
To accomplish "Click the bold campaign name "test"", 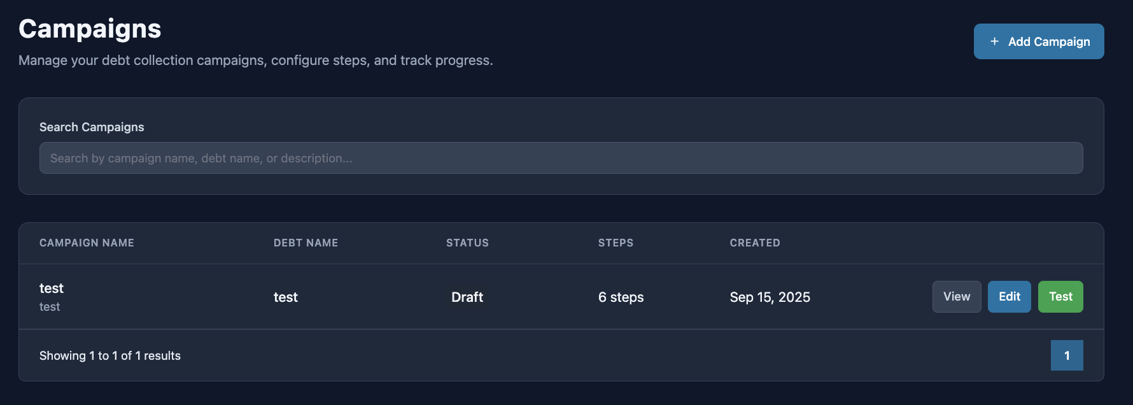I will 52,288.
